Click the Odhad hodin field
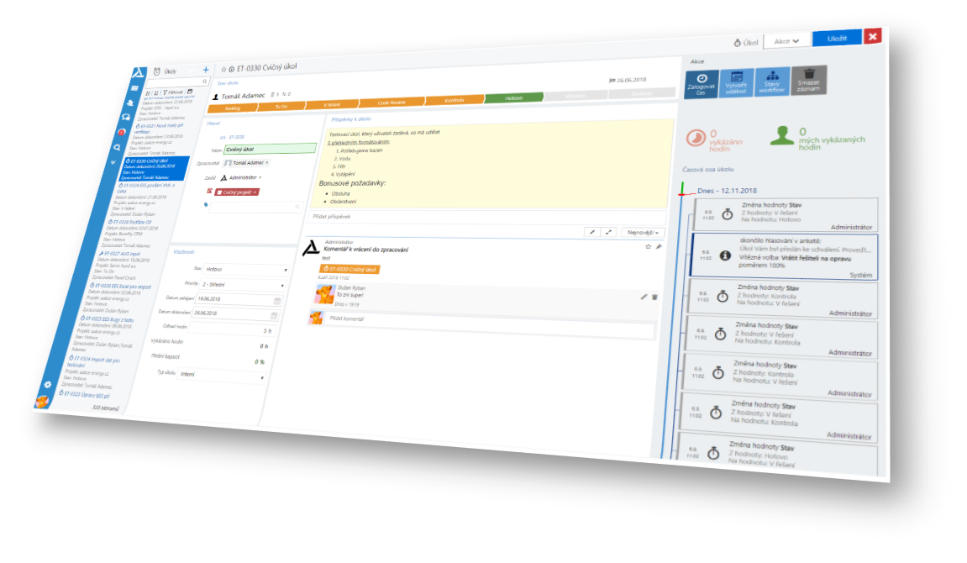Screen dimensions: 967x563 [x=231, y=329]
